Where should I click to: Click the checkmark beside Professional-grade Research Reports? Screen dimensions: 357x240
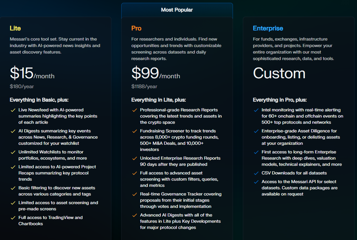tap(134, 110)
